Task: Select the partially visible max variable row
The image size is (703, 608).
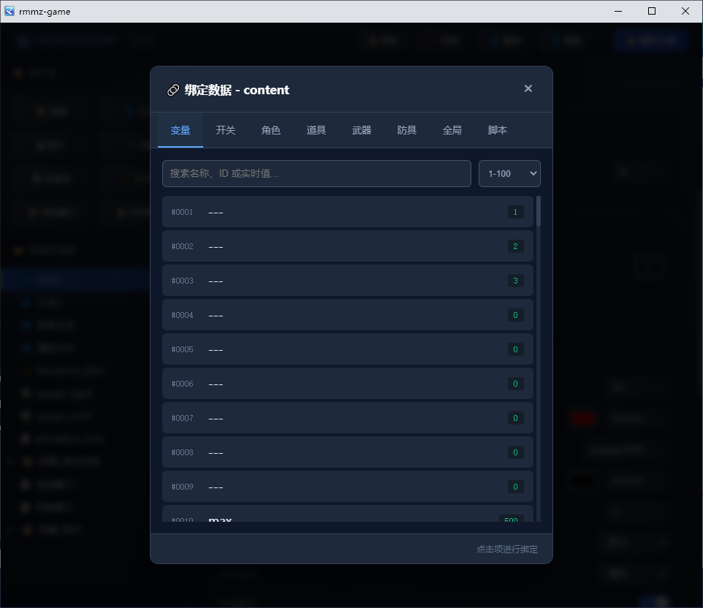Action: click(x=347, y=514)
